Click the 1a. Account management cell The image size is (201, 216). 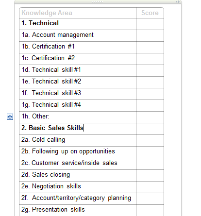click(78, 35)
